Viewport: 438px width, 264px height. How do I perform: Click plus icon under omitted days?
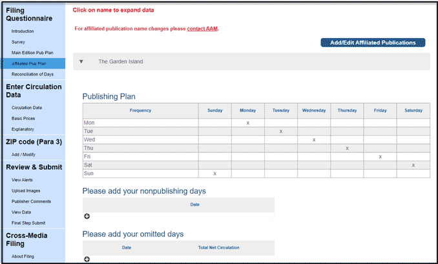pyautogui.click(x=87, y=259)
